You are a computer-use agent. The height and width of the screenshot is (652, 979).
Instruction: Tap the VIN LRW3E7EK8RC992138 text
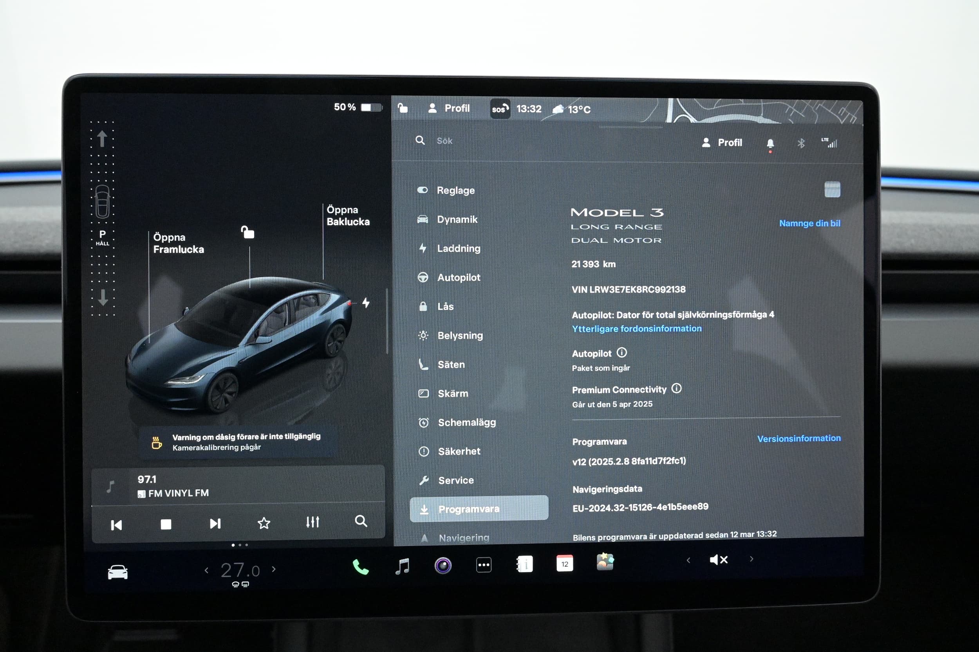(x=629, y=289)
